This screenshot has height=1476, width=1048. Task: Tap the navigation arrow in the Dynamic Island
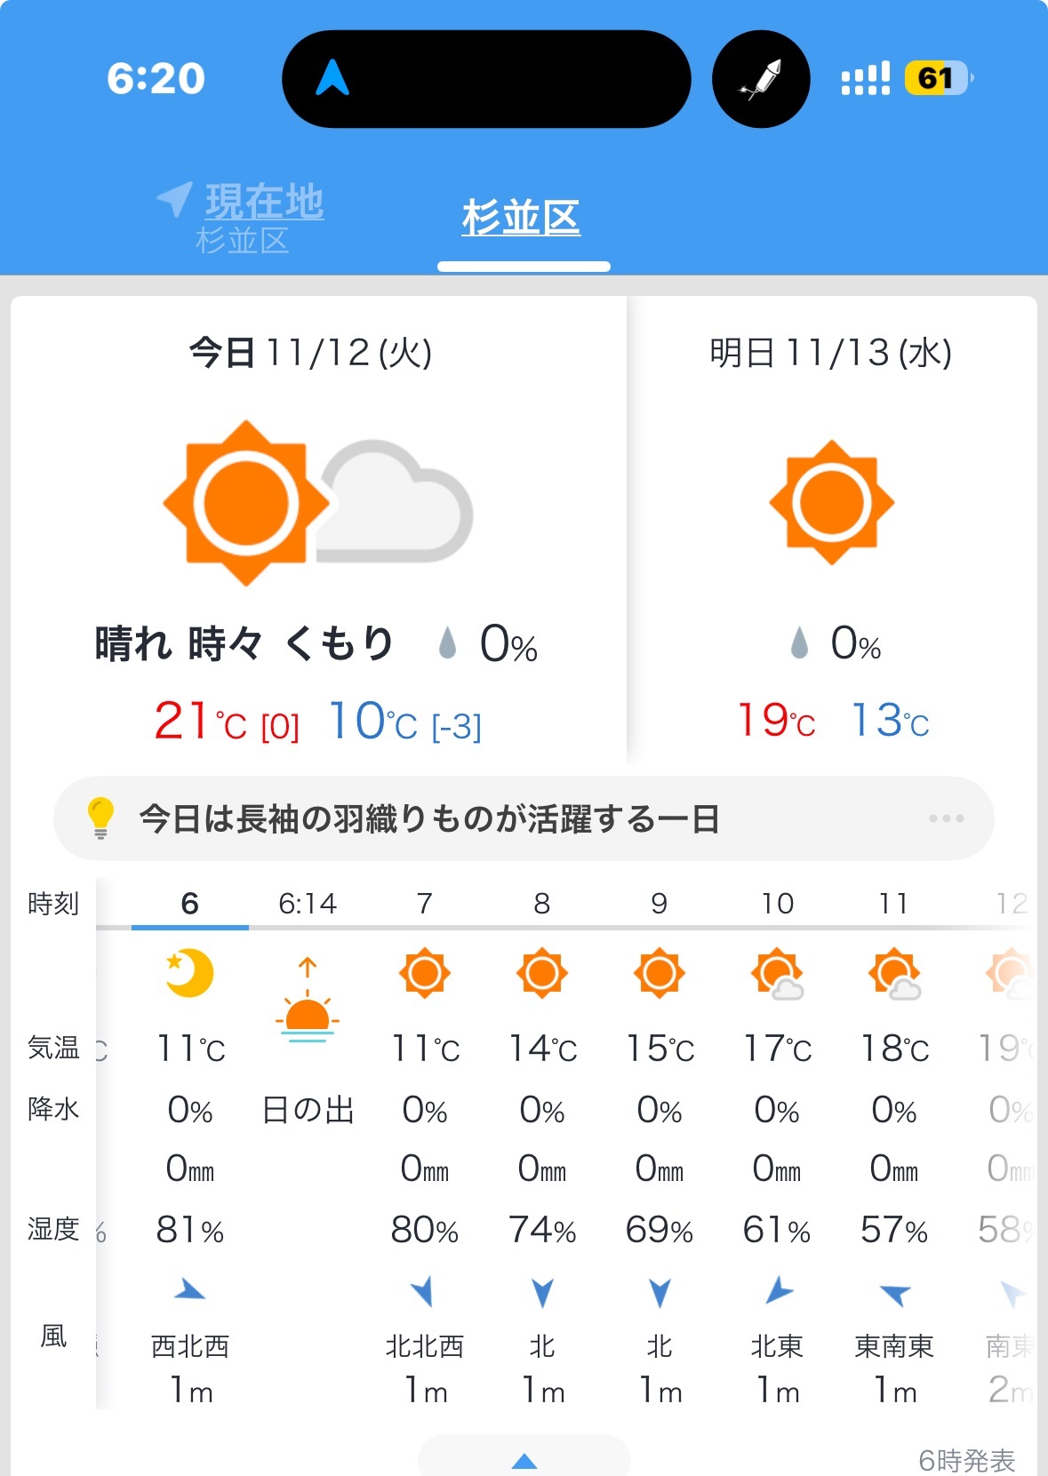332,77
